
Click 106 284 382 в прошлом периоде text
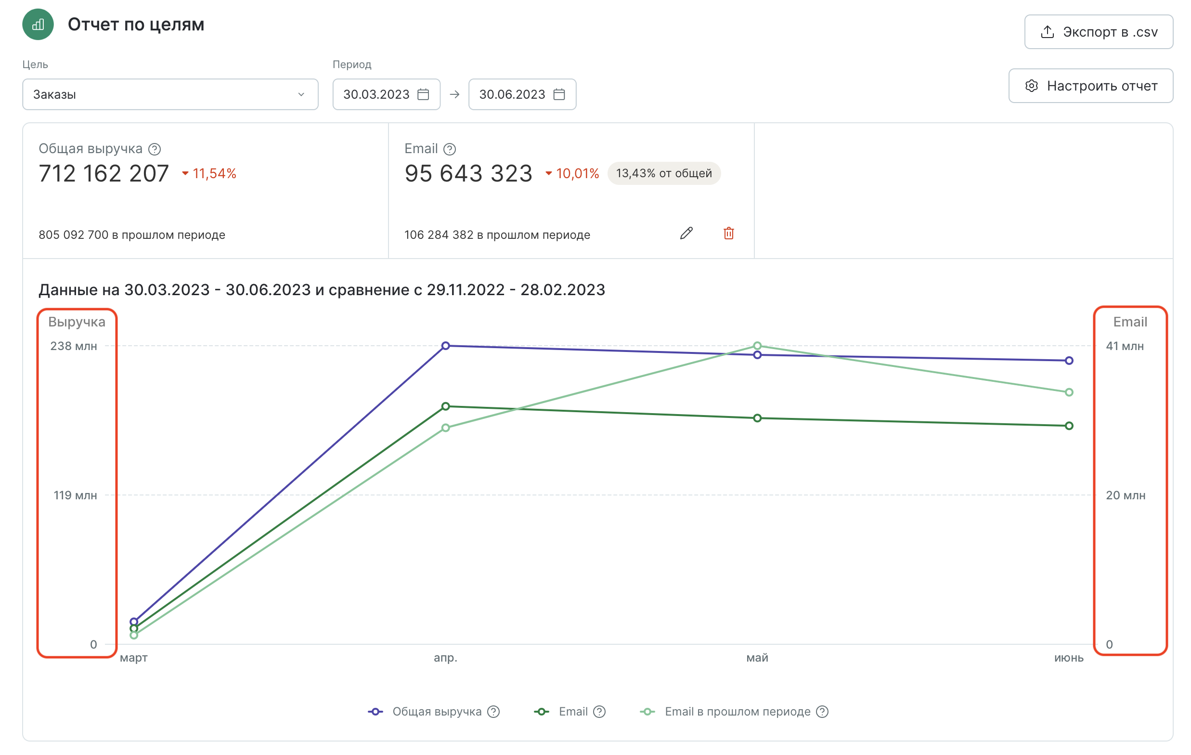497,234
